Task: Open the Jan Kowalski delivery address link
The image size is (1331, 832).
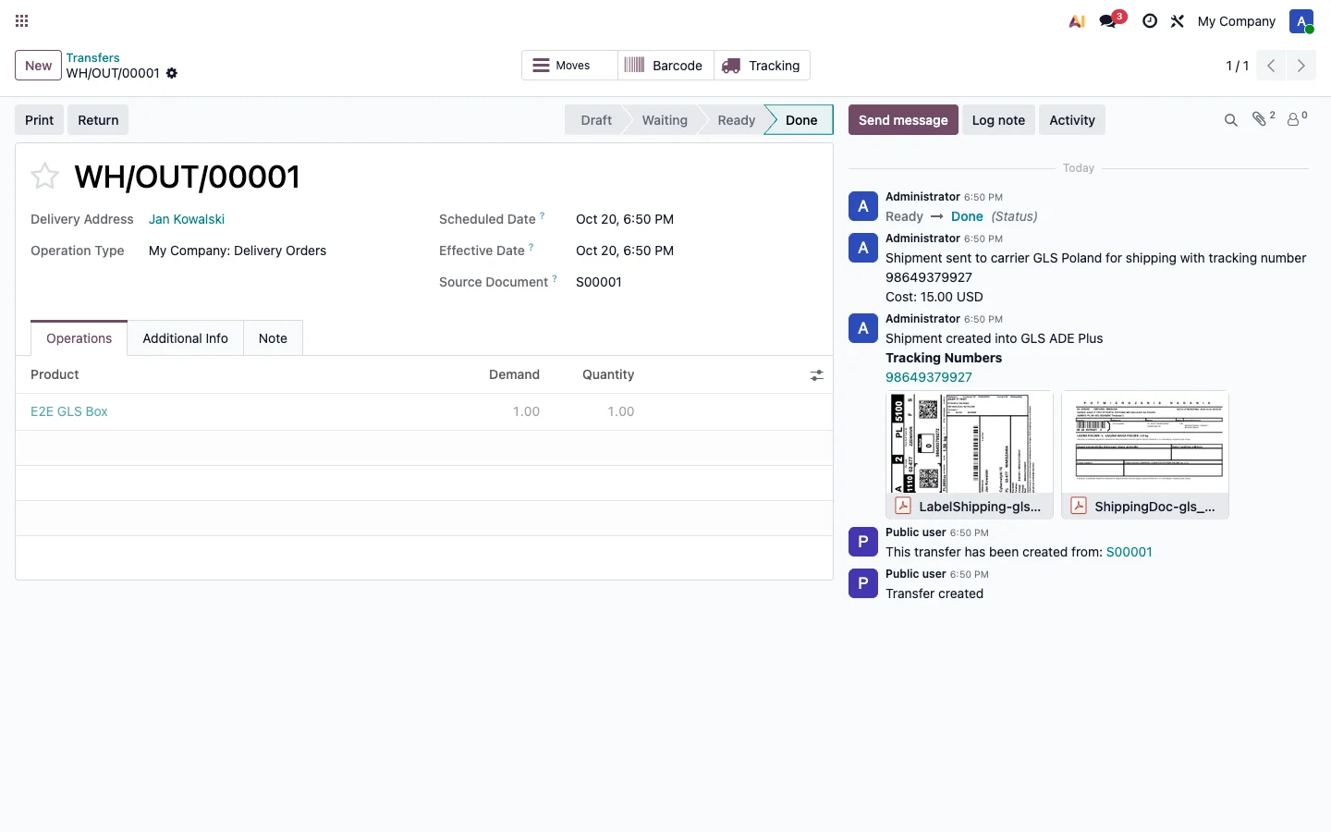Action: click(x=187, y=219)
